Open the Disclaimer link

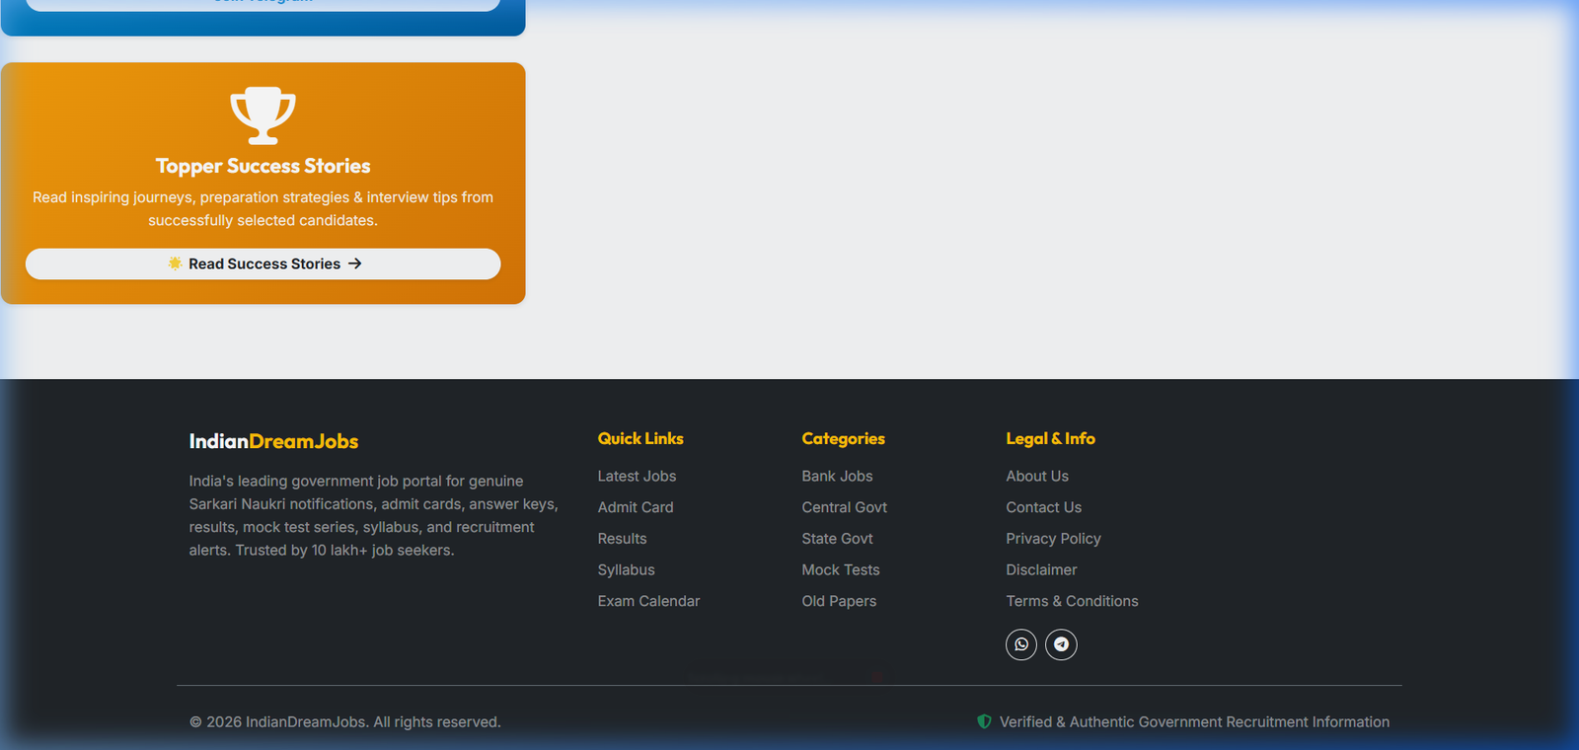1041,570
